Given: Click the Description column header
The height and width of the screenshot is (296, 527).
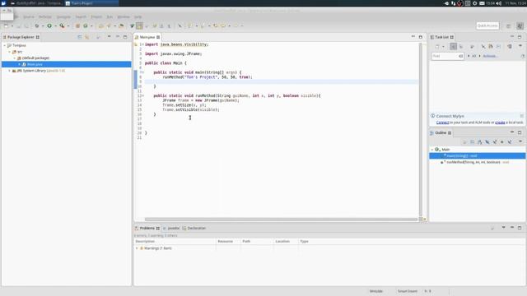Looking at the screenshot, I should (x=175, y=241).
